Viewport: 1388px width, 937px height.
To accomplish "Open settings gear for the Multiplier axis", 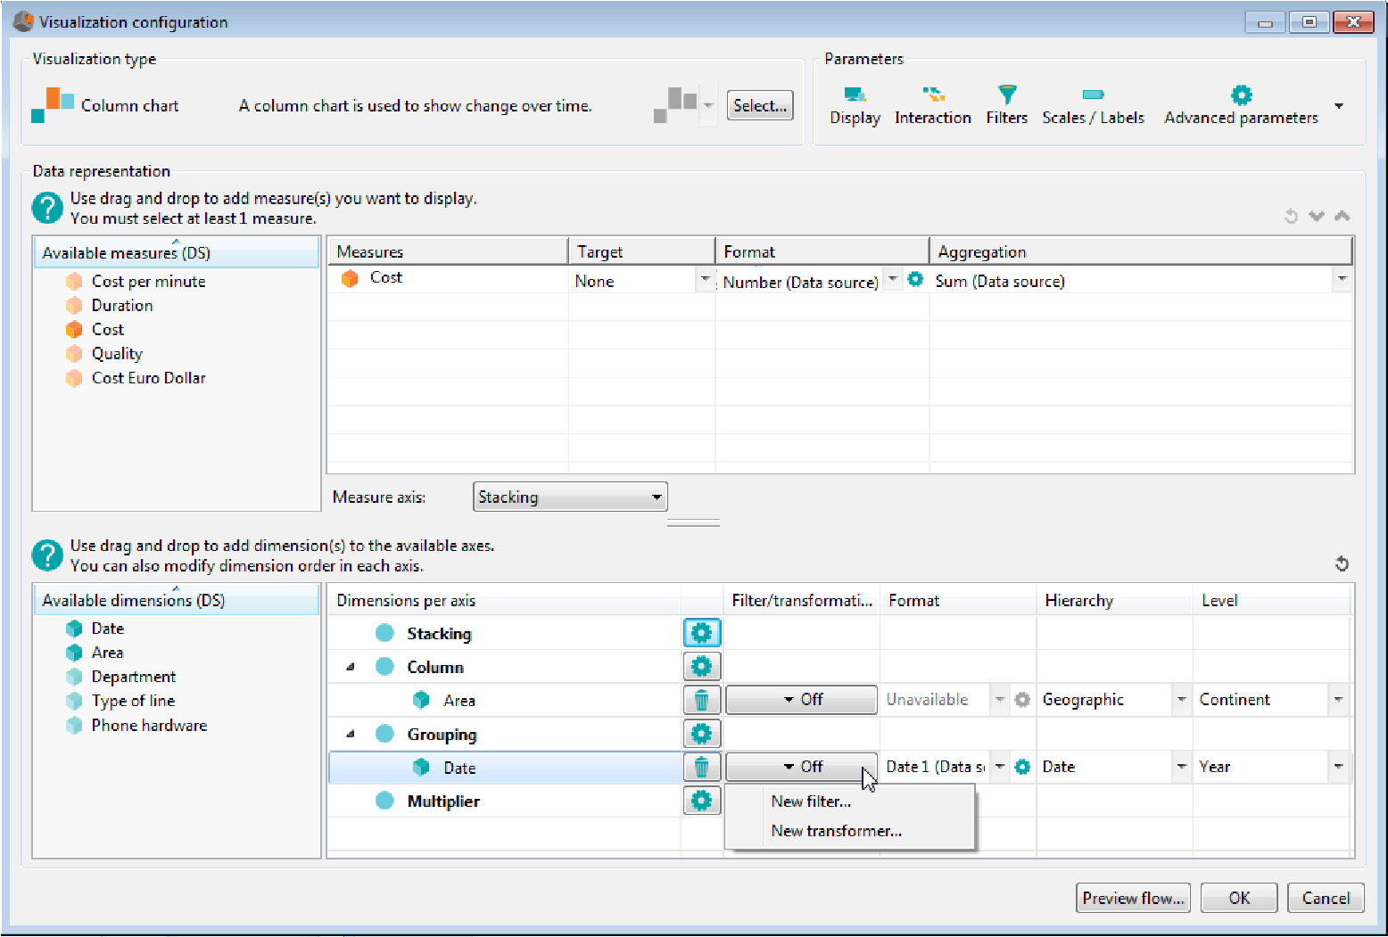I will [x=701, y=801].
